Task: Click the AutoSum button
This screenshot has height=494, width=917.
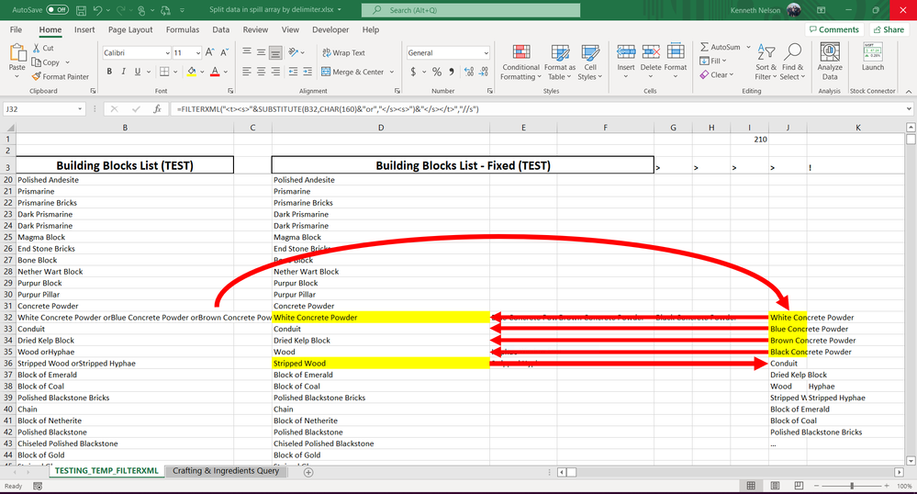Action: click(x=721, y=47)
